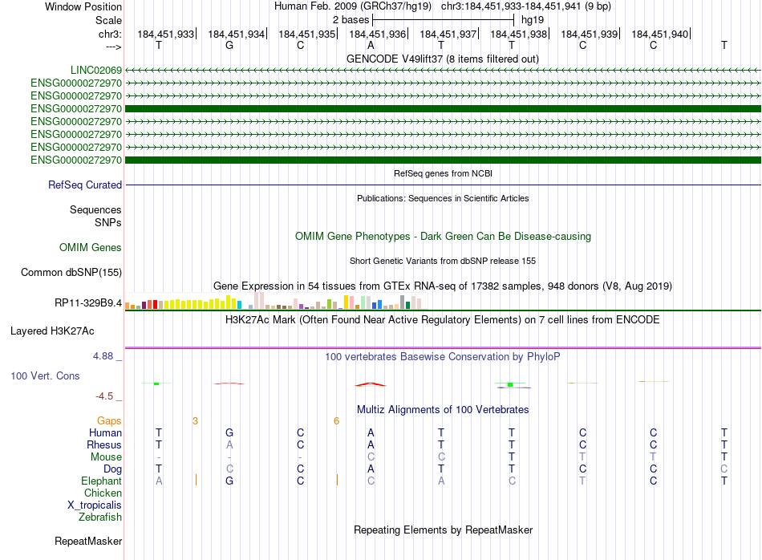This screenshot has height=560, width=762.
Task: Click the bright red bar in GTEx chart
Action: coord(155,304)
